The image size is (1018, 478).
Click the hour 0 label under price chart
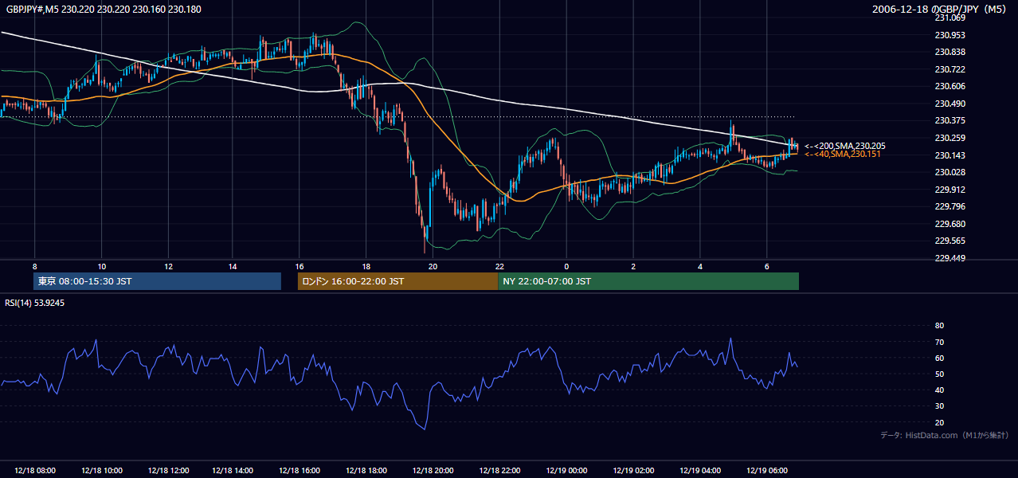(566, 266)
